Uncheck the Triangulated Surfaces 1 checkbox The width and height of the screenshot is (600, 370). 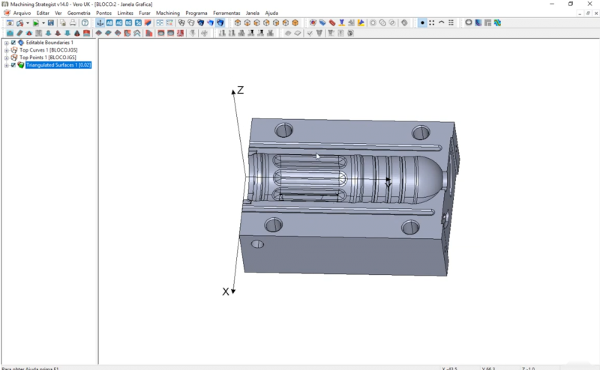(x=13, y=65)
